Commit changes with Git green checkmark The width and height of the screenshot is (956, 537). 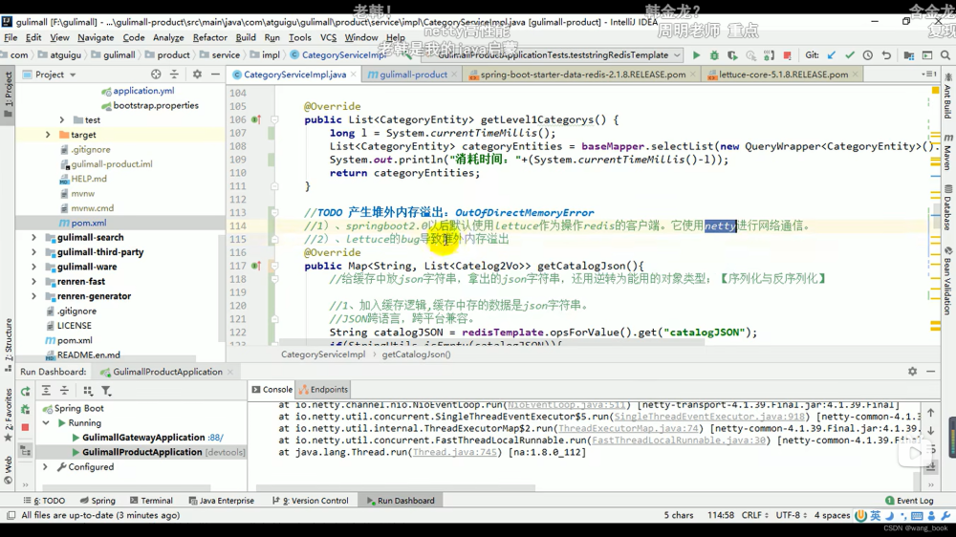[x=850, y=54]
